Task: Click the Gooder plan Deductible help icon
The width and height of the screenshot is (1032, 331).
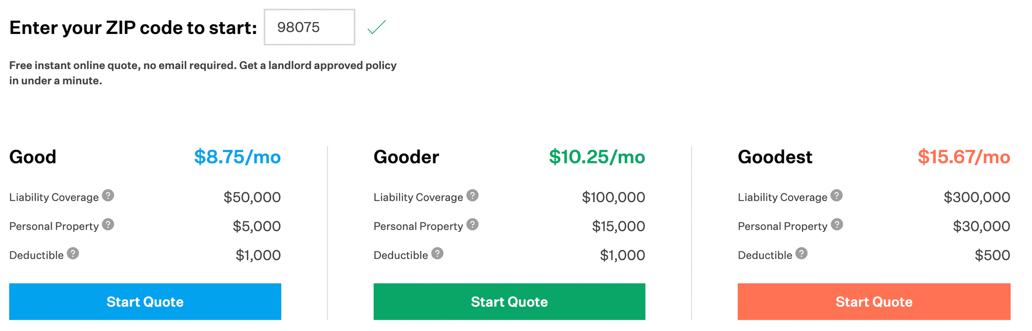Action: pyautogui.click(x=437, y=253)
